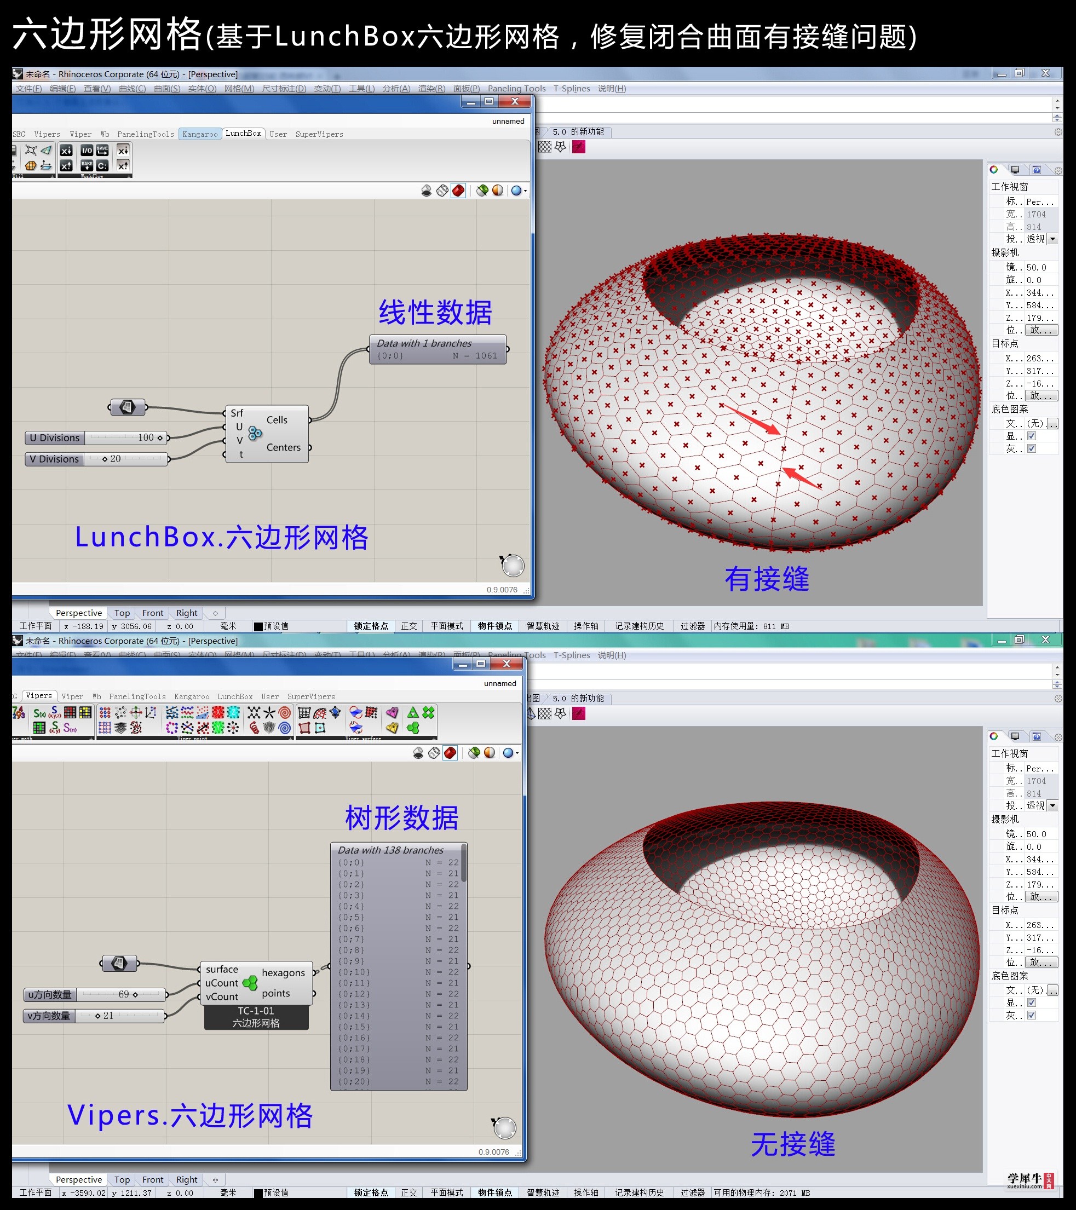
Task: Select the Top viewport tab above the 内存使用量 status bar
Action: coord(122,613)
